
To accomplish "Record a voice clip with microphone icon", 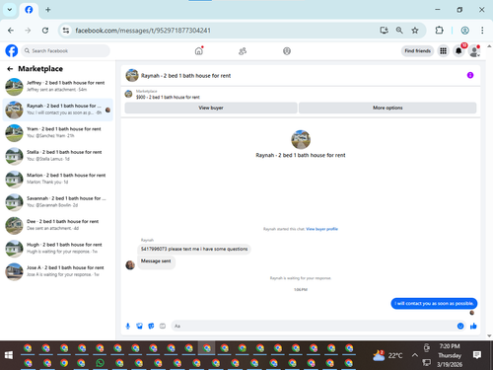I will tap(128, 326).
